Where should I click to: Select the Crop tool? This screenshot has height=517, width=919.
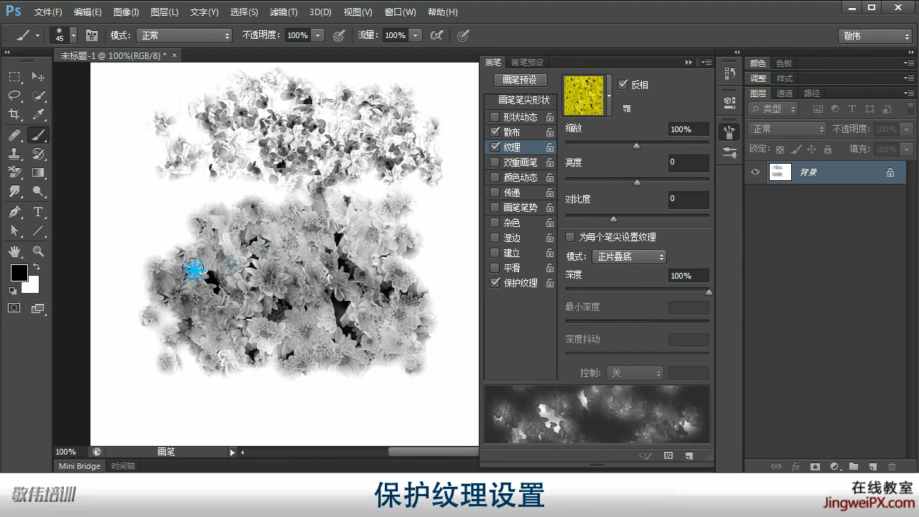coord(14,115)
